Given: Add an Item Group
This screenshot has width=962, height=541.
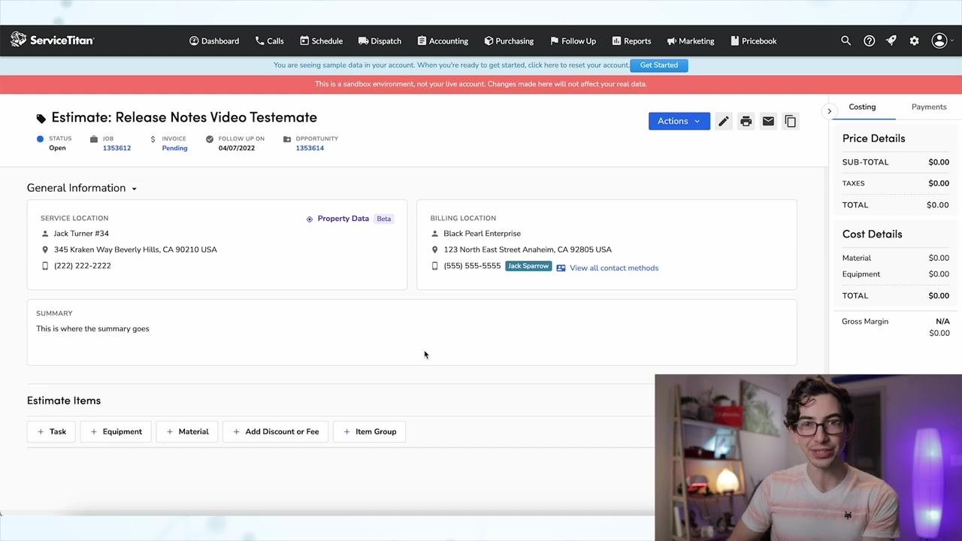Looking at the screenshot, I should (370, 431).
